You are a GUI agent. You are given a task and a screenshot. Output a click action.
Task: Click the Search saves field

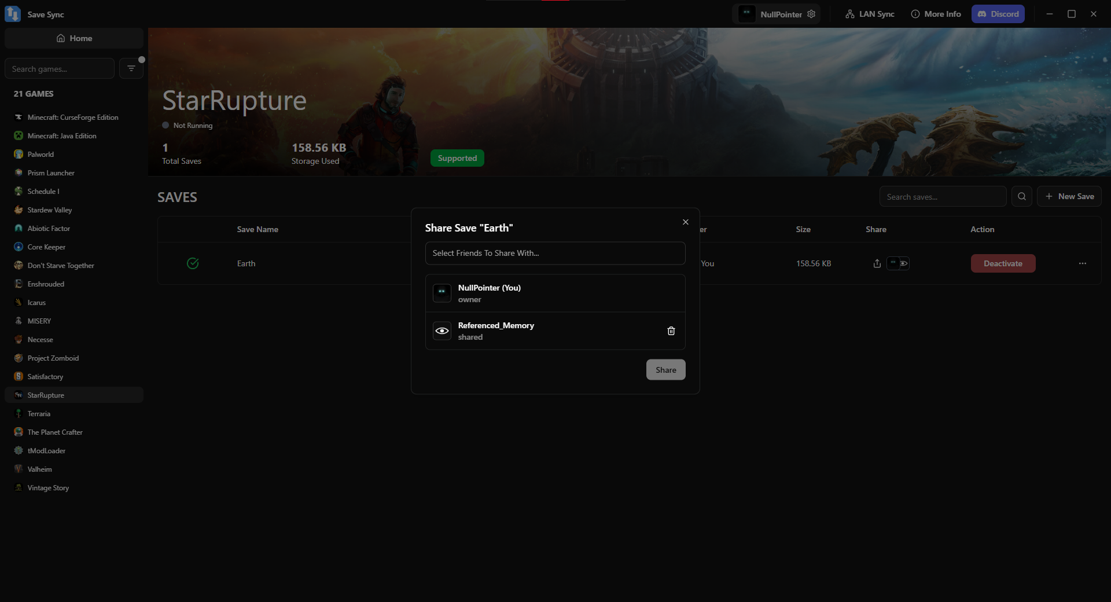(x=943, y=197)
